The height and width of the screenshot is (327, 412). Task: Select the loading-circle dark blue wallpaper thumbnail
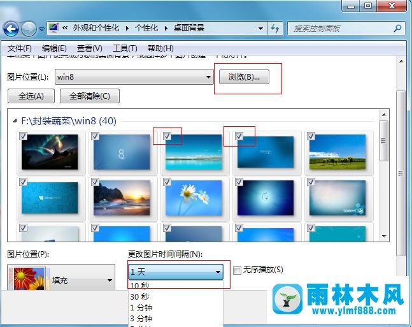point(266,198)
